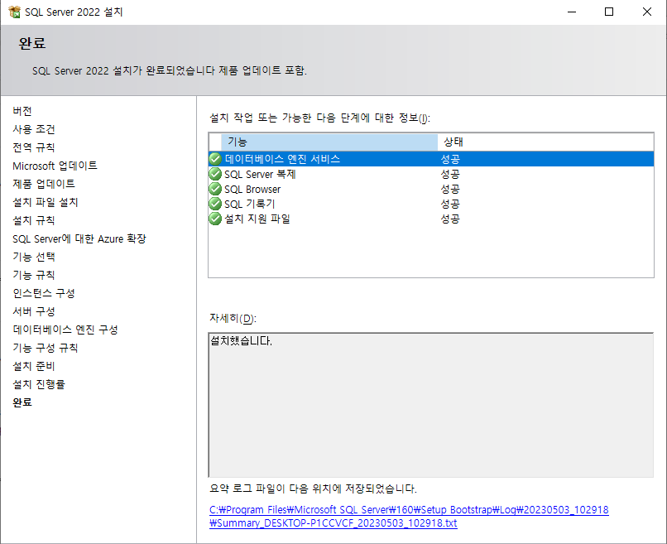Click green check icon beside 설치 지원 파일
The image size is (667, 544).
click(215, 219)
